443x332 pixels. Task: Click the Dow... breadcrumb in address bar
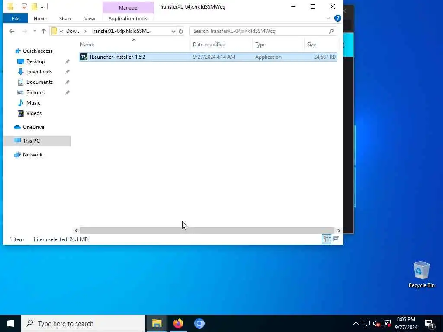tap(73, 31)
